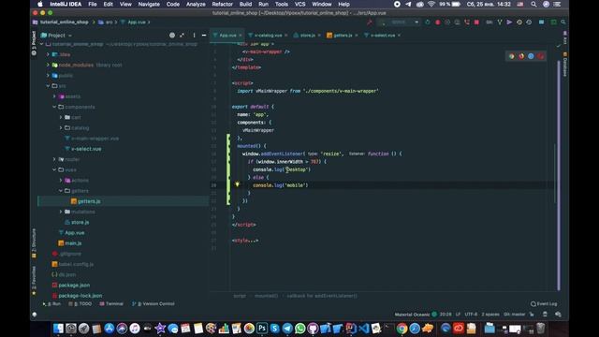This screenshot has height=337, width=599.
Task: Click the folded style block in editor
Action: [x=245, y=241]
